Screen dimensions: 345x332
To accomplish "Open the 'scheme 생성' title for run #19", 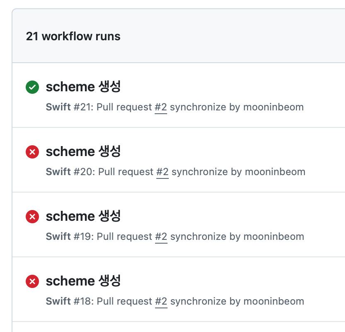I will tap(83, 216).
